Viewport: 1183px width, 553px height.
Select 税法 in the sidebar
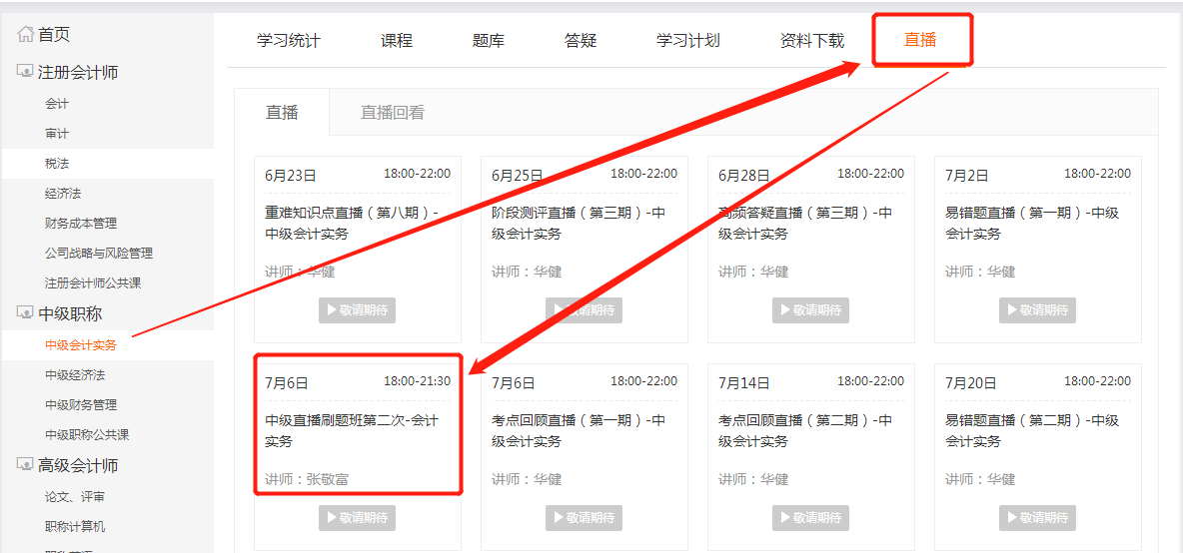[x=57, y=164]
